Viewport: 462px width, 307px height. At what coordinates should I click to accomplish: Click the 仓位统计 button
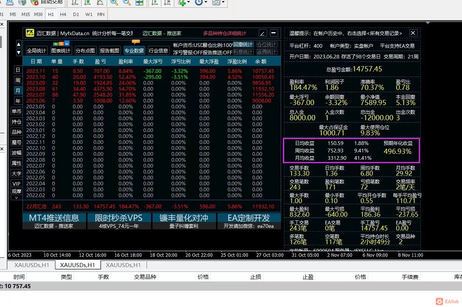267,44
